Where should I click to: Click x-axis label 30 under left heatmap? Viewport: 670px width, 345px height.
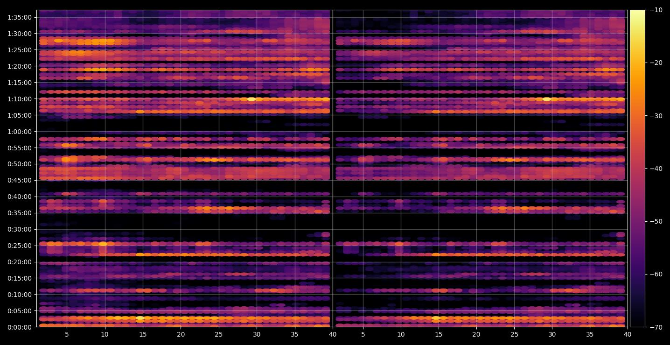(x=257, y=335)
